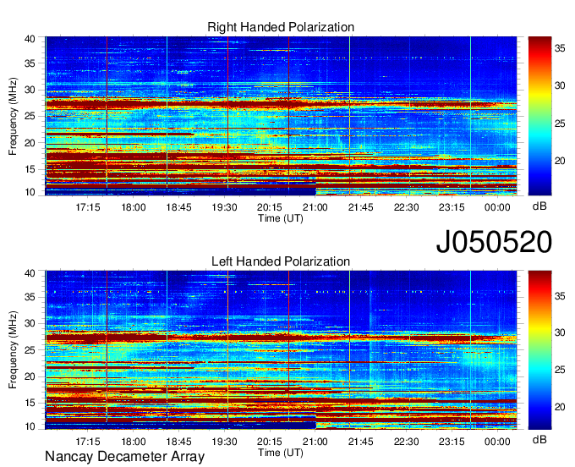
Task: Click the 20 dB tick on right-handed colorbar
Action: point(560,161)
